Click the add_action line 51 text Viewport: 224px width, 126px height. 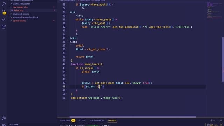(x=97, y=98)
